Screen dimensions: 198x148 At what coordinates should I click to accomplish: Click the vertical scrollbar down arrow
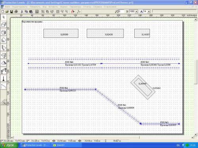click(196, 134)
